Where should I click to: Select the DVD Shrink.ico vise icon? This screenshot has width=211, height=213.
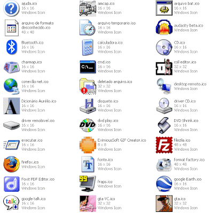coord(164,125)
